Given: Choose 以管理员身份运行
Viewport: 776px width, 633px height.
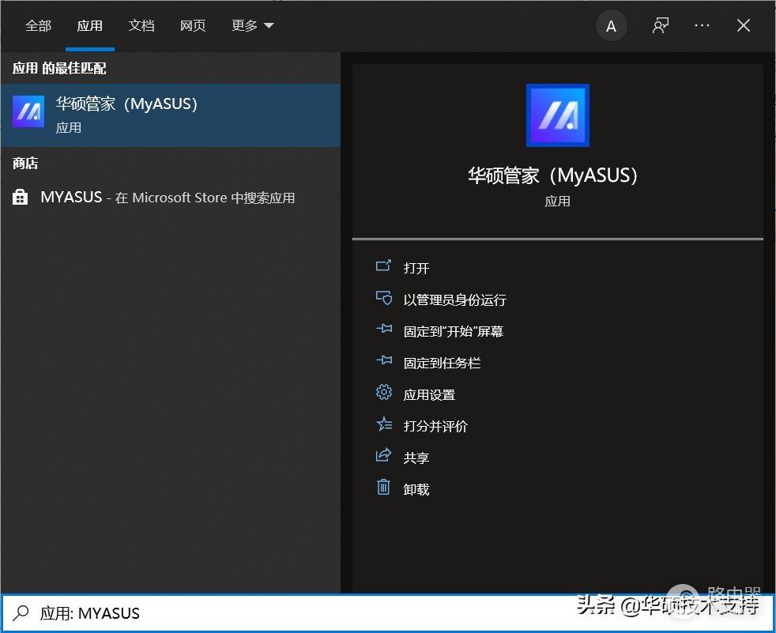Looking at the screenshot, I should pos(455,300).
